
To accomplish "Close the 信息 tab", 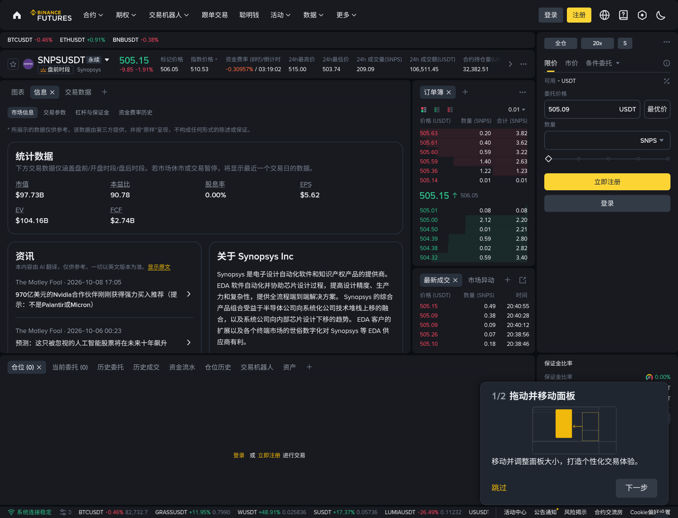I will [x=52, y=92].
